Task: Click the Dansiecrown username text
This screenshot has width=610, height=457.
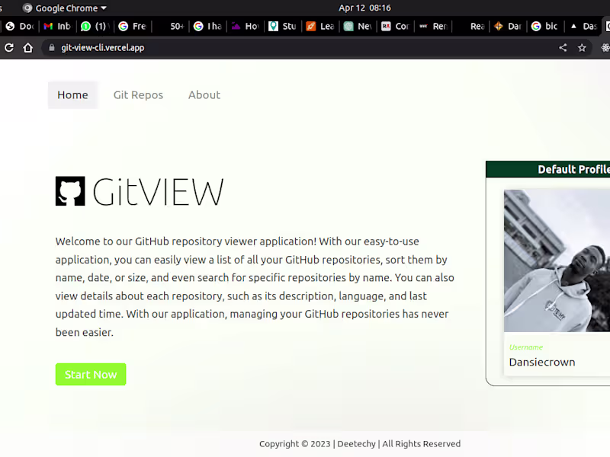Action: point(542,363)
